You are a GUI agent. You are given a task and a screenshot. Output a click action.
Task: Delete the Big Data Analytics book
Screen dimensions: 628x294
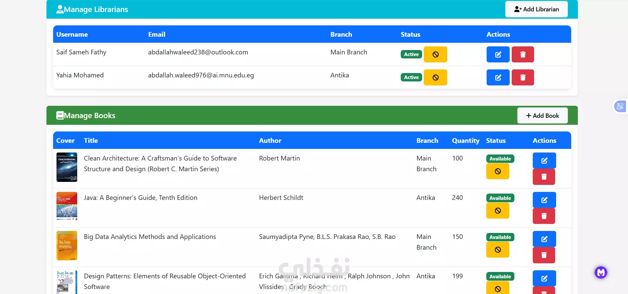point(544,255)
